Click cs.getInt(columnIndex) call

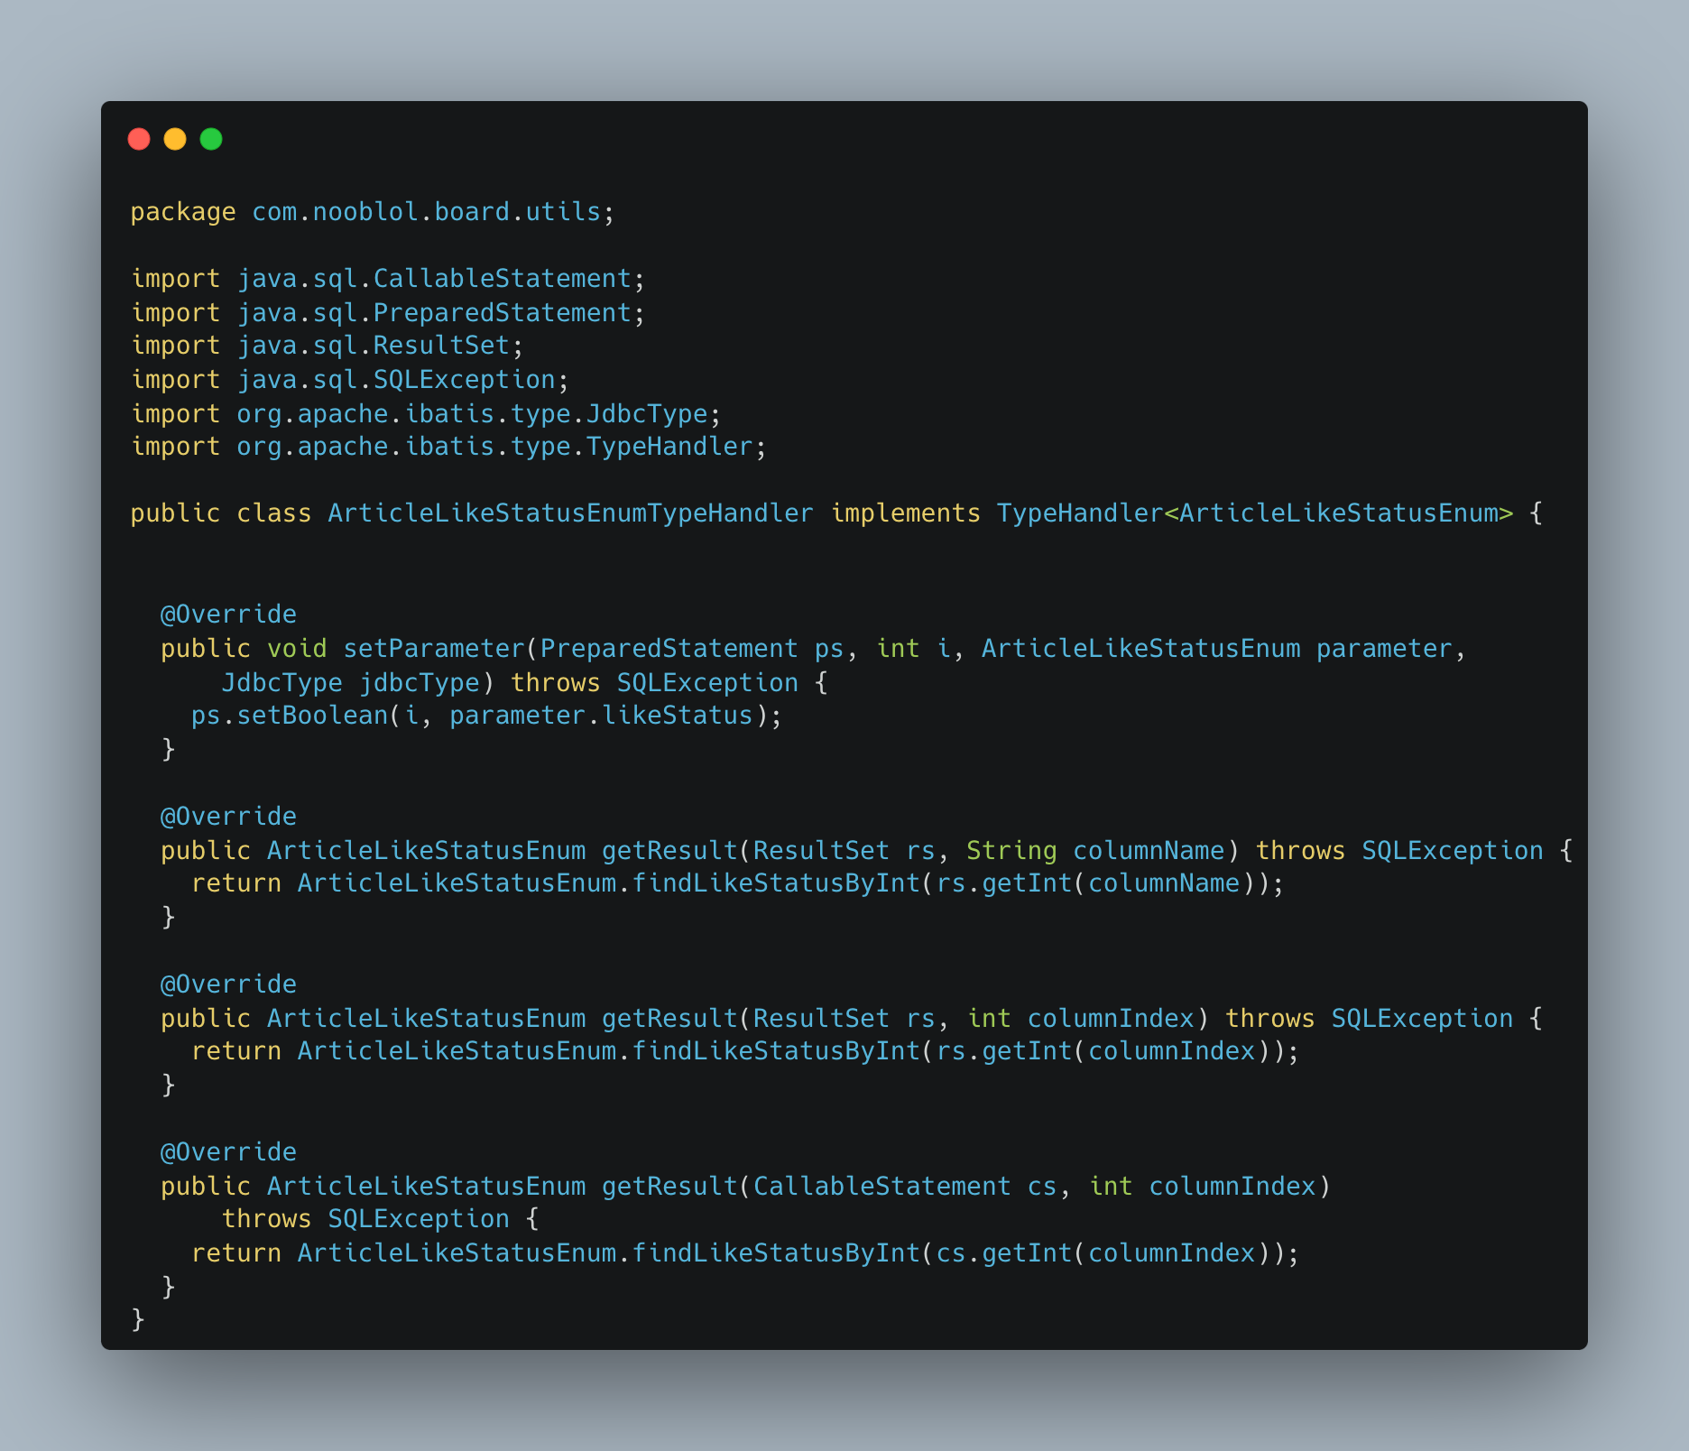1103,1253
